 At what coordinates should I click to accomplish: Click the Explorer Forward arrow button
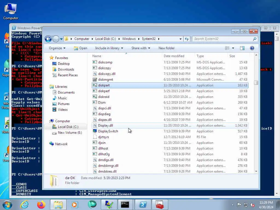56,39
